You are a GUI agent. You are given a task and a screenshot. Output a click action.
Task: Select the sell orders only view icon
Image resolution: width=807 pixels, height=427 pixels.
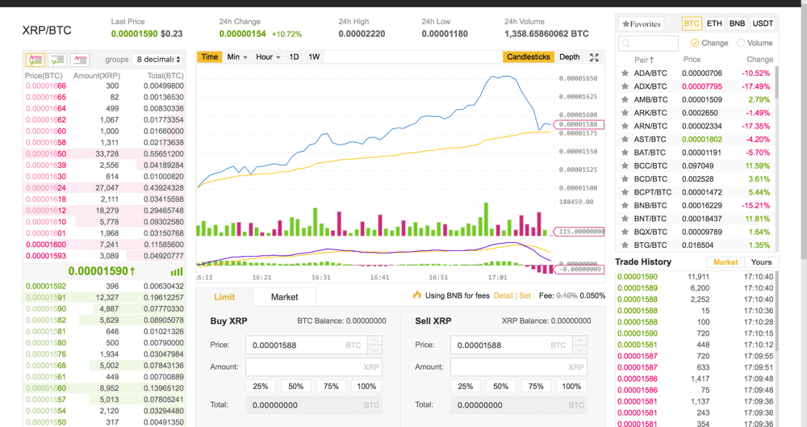point(80,60)
